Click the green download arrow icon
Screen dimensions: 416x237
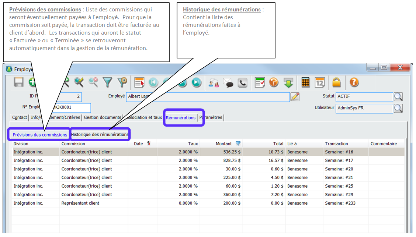[288, 82]
